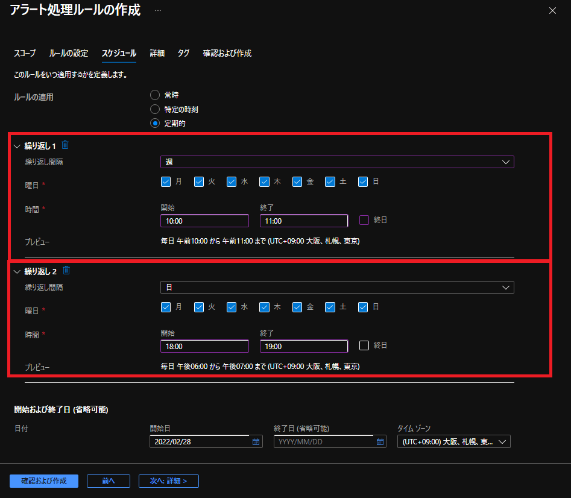Viewport: 571px width, 498px height.
Task: Select the 特定の時刻 radio option
Action: pyautogui.click(x=155, y=109)
